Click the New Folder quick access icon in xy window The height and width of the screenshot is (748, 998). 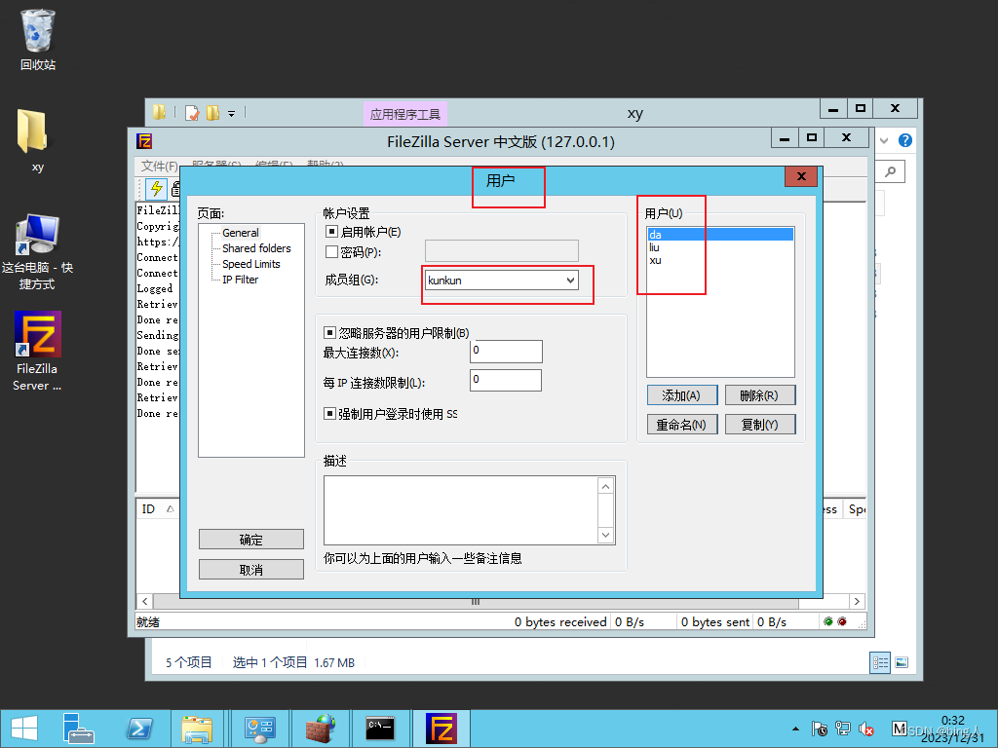[212, 113]
